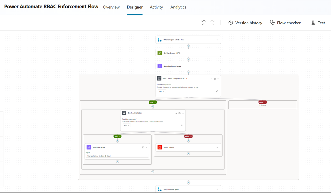The width and height of the screenshot is (331, 193).
Task: Add a step below Get User Groups - HTTP
Action: (x=188, y=60)
